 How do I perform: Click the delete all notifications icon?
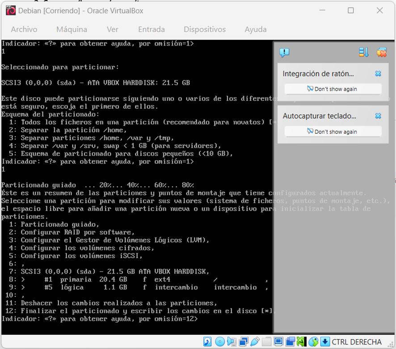[382, 52]
